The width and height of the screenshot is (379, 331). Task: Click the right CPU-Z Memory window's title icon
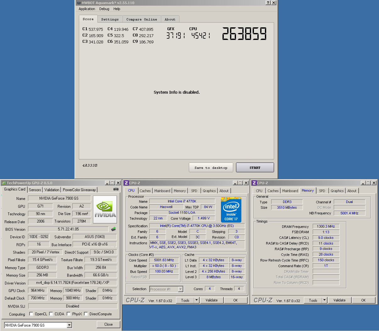click(x=254, y=183)
